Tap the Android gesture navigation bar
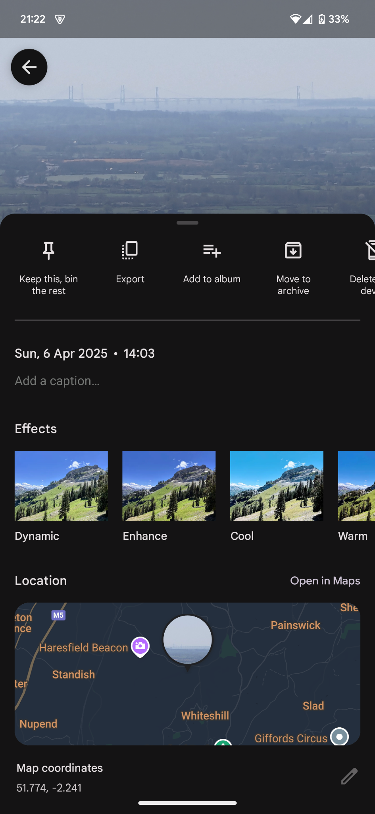 click(x=187, y=803)
